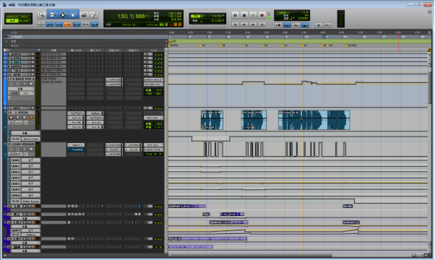This screenshot has height=260, width=435.
Task: Select the Selector tool
Action: coord(63,15)
